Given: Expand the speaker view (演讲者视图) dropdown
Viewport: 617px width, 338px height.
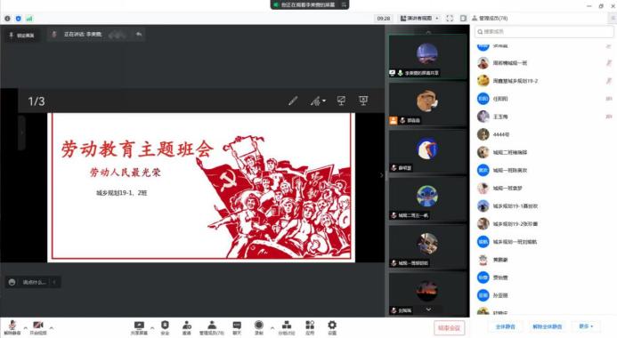Looking at the screenshot, I should coord(419,18).
